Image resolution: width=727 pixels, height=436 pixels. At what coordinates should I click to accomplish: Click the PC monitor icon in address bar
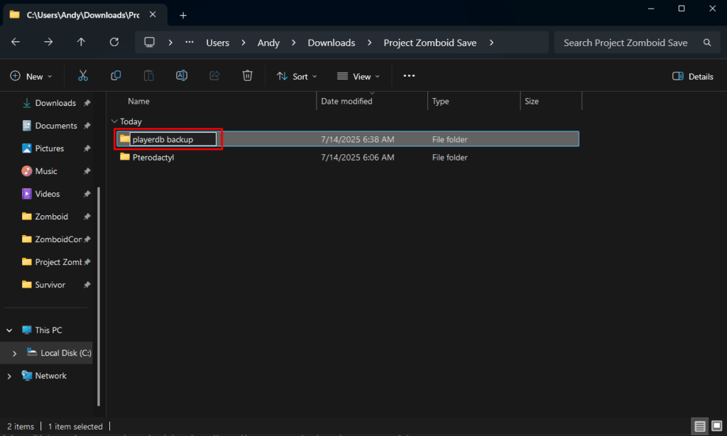pos(149,42)
